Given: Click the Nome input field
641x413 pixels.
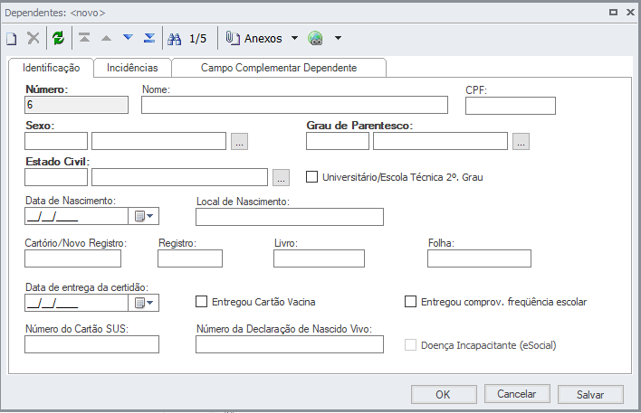Looking at the screenshot, I should (295, 105).
